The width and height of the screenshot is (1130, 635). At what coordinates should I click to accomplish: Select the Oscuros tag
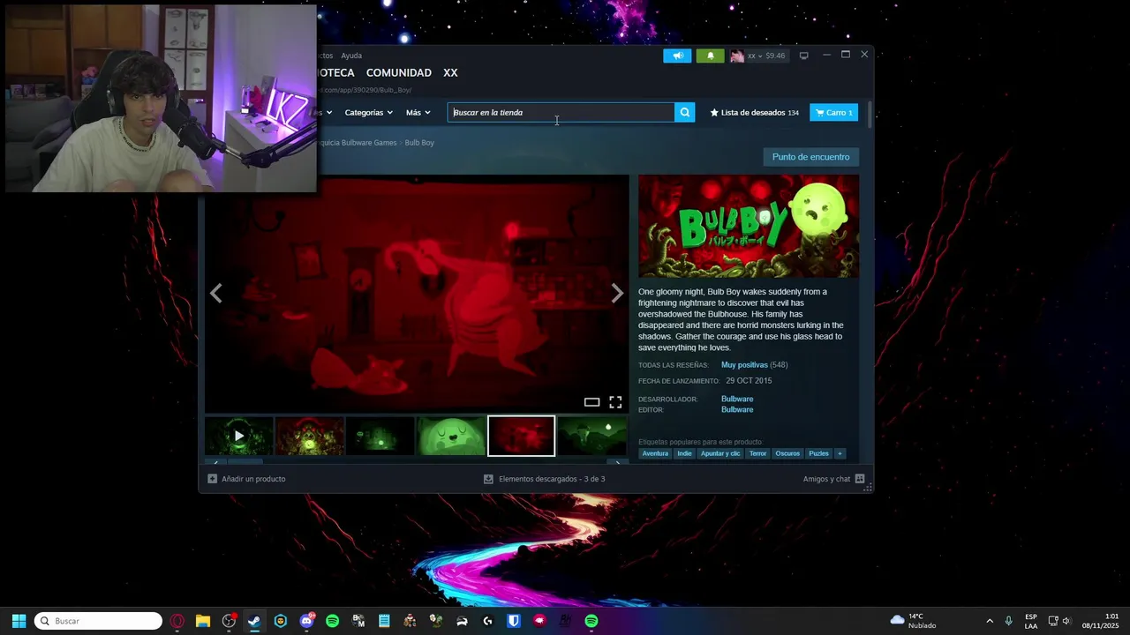pyautogui.click(x=787, y=453)
